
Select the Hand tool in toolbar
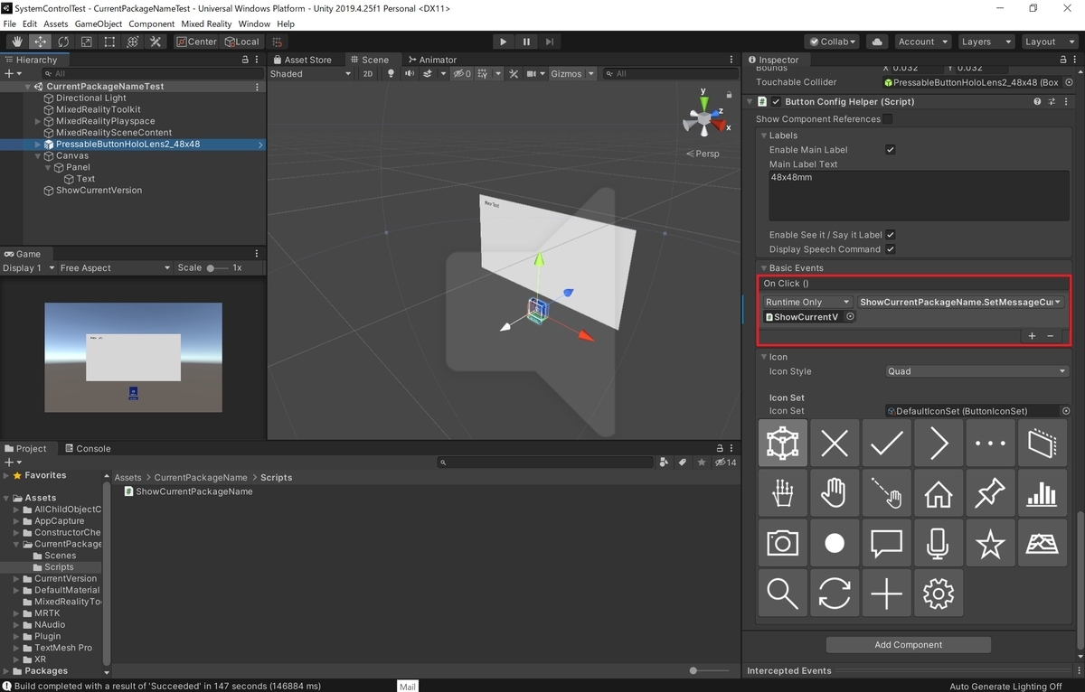pyautogui.click(x=16, y=42)
